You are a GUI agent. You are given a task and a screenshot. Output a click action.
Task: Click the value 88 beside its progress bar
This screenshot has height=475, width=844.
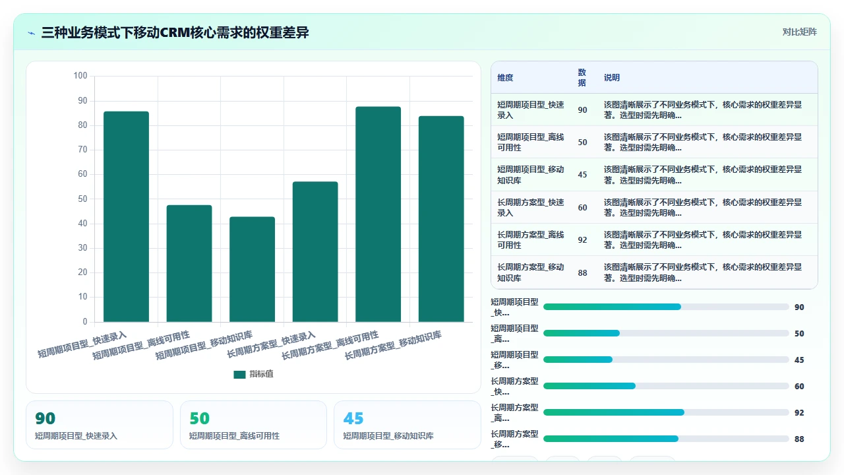pos(799,439)
